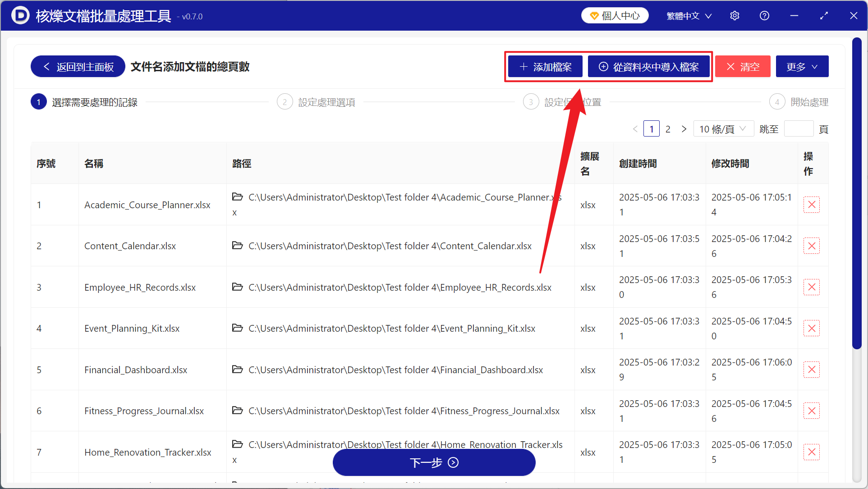The image size is (868, 489).
Task: Open folder icon for Financial_Dashboard path
Action: tap(237, 369)
